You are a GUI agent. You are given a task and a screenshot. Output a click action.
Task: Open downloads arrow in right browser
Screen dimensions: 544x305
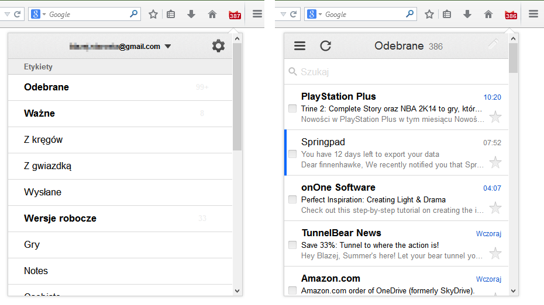point(467,14)
